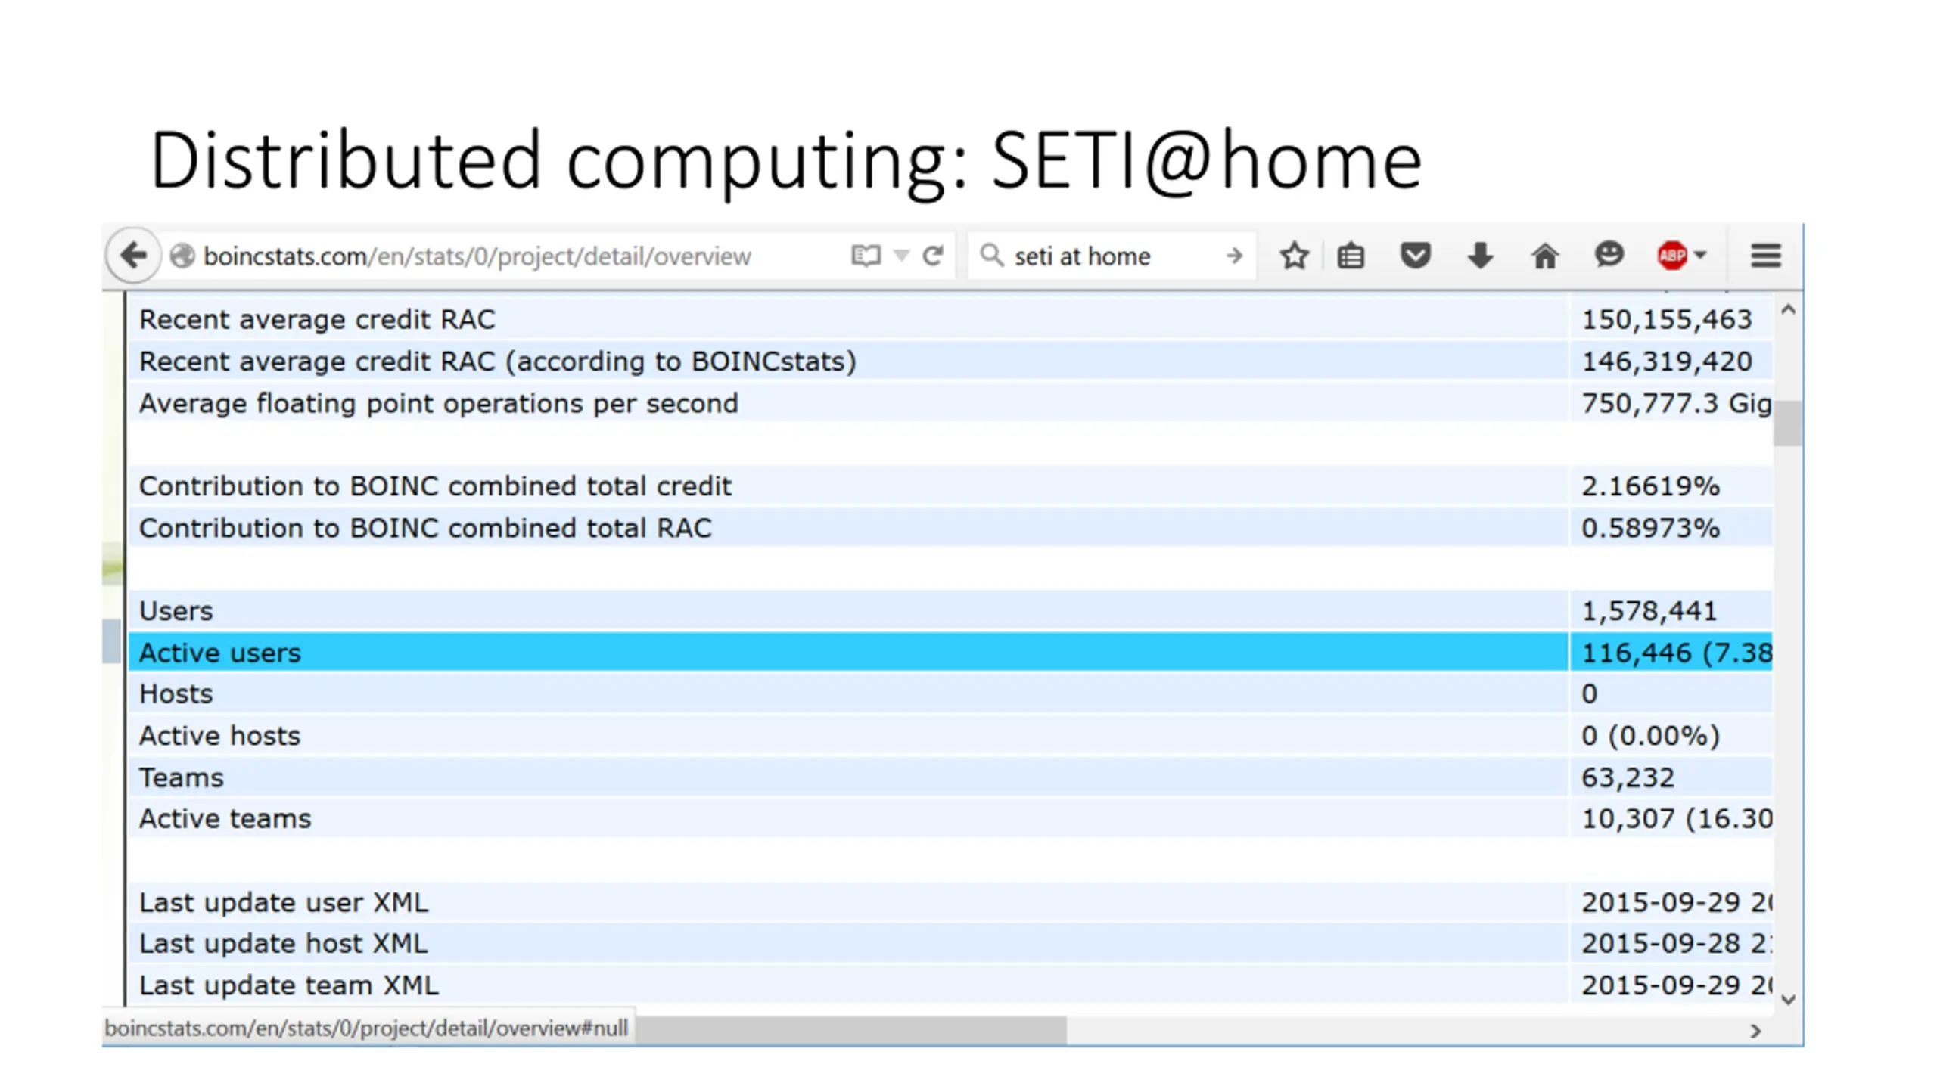Save page to Pocket icon
Screen dimensions: 1937x1089
tap(1415, 256)
